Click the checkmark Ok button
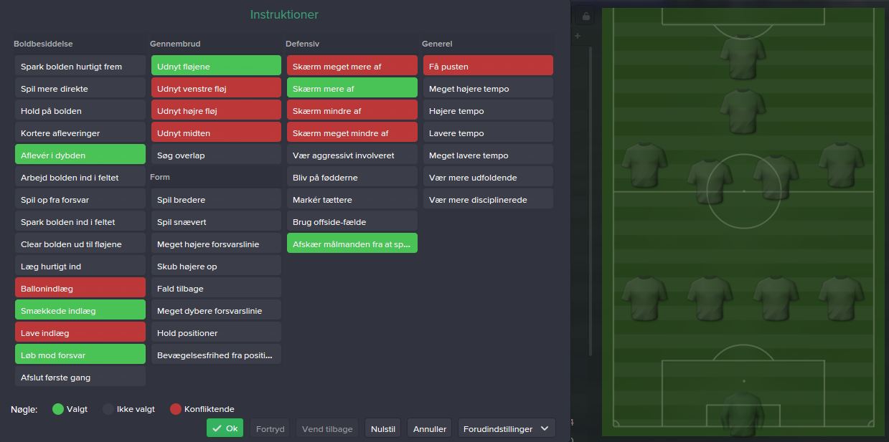 [x=225, y=428]
